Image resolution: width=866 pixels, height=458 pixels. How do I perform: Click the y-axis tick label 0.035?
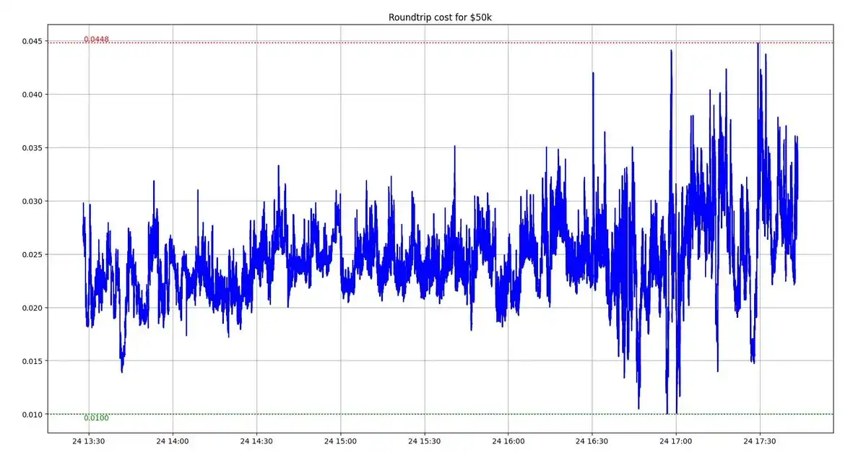[x=32, y=147]
